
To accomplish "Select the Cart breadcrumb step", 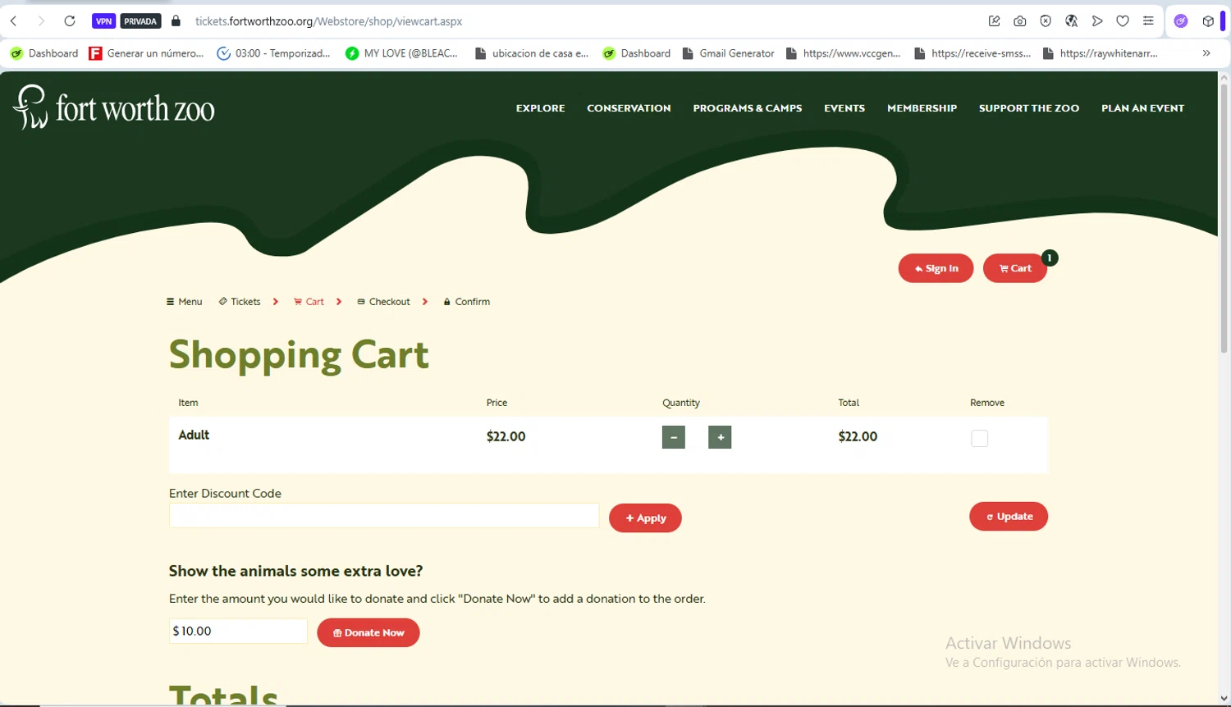I will (309, 302).
